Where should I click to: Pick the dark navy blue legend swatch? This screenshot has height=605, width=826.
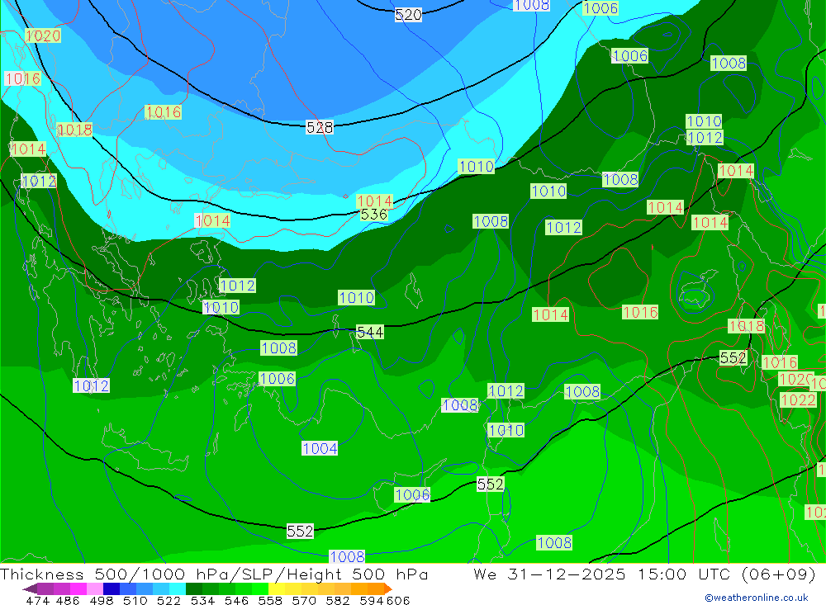point(112,588)
